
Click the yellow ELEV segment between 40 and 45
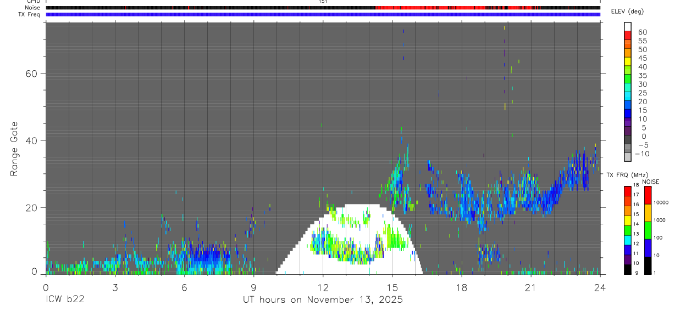628,61
